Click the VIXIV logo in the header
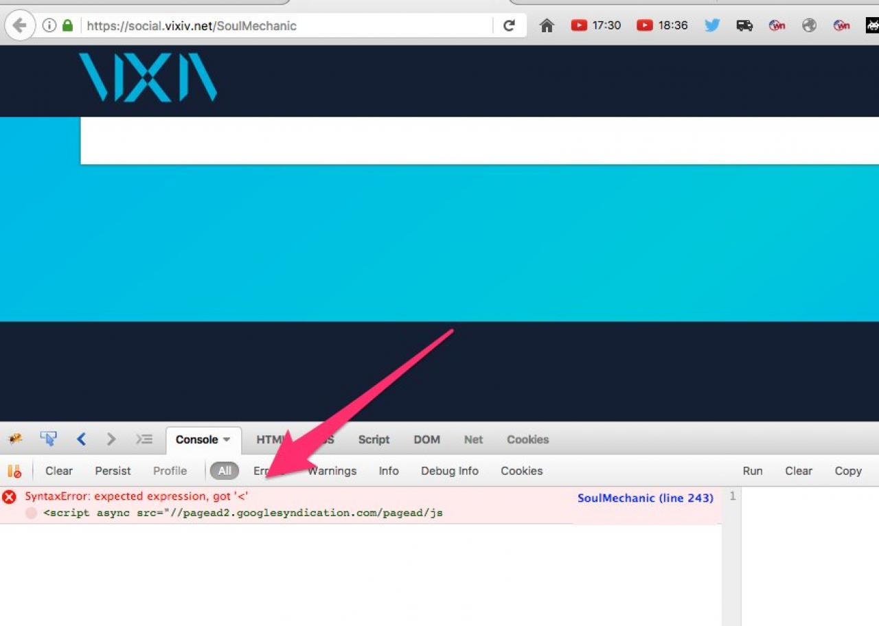This screenshot has width=879, height=626. pyautogui.click(x=148, y=78)
